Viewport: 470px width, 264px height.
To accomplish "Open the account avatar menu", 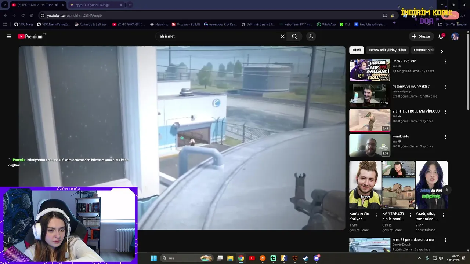I will click(x=455, y=36).
